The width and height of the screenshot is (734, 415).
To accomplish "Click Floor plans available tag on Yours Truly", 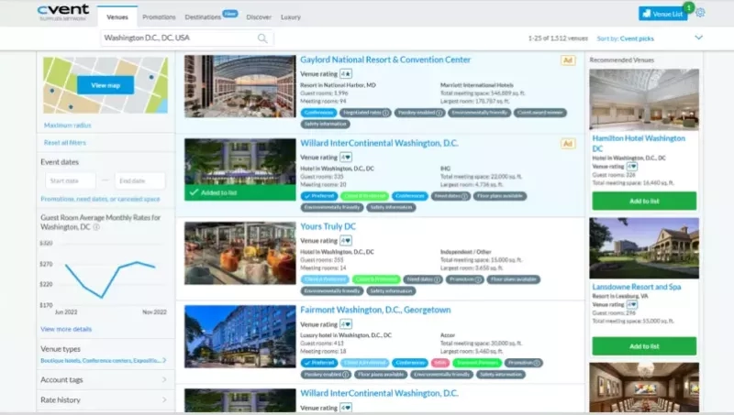I will (514, 279).
